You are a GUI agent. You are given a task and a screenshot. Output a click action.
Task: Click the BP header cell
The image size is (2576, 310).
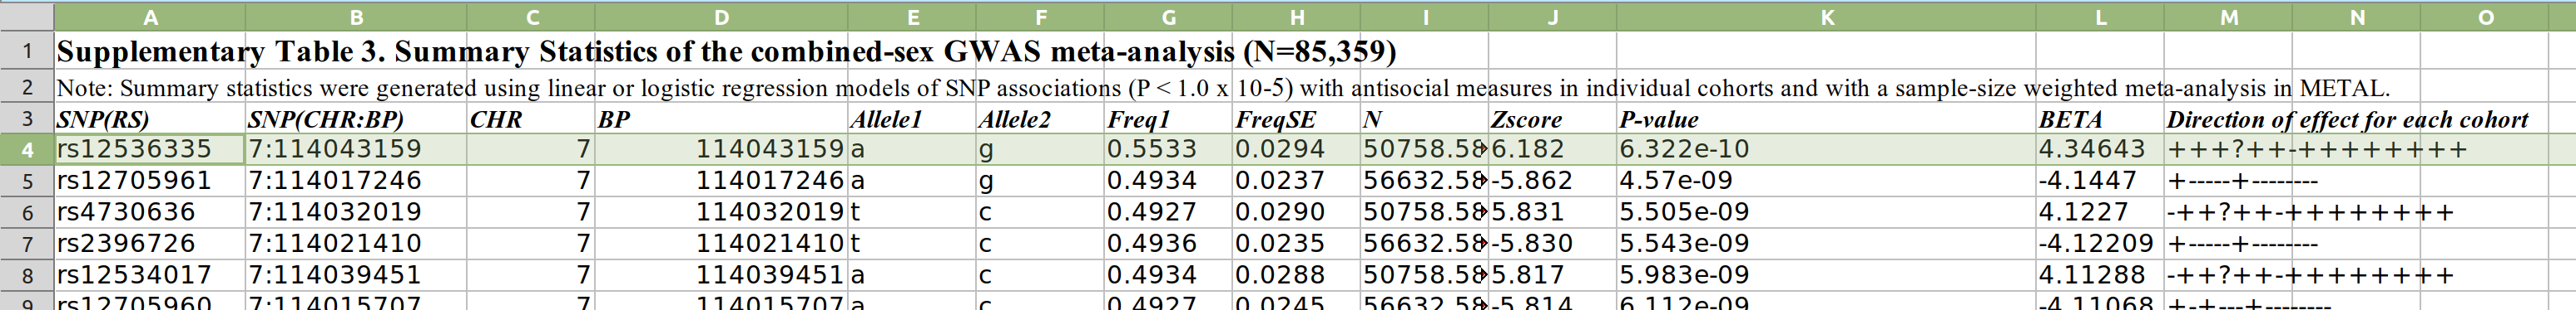[722, 119]
